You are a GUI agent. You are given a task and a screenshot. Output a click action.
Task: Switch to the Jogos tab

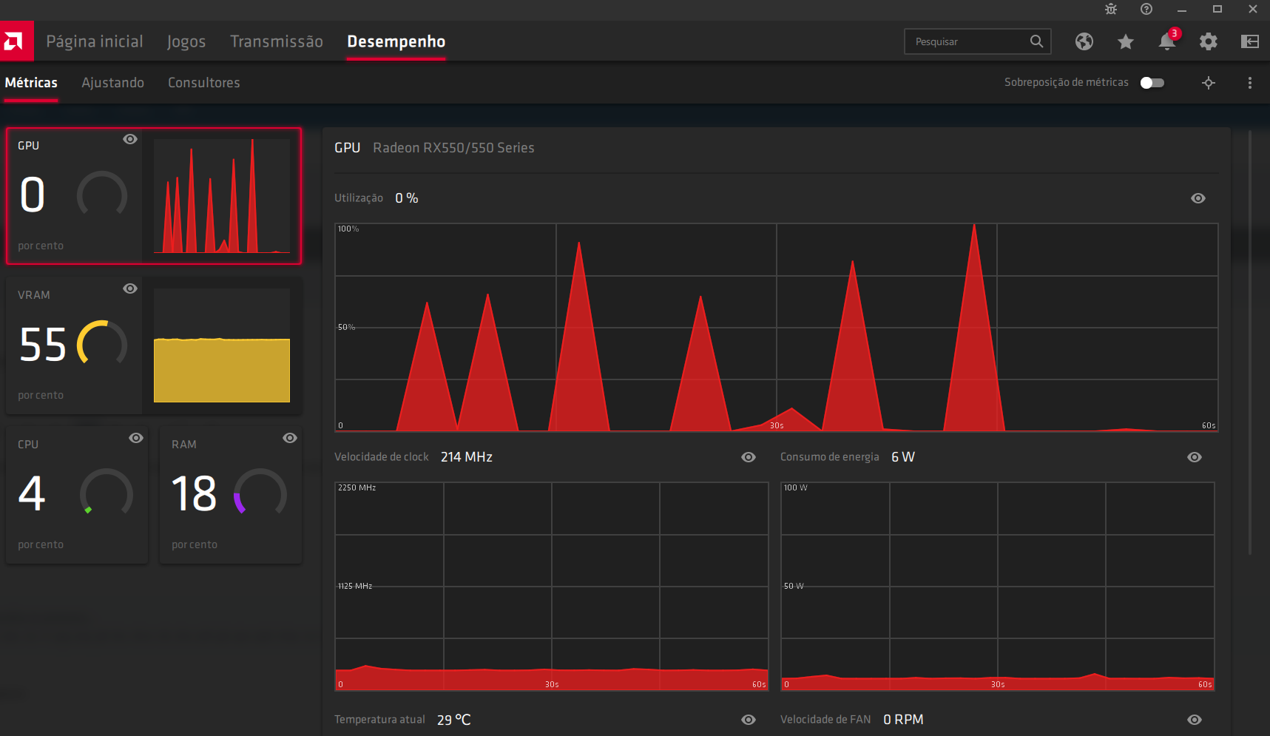click(x=186, y=41)
